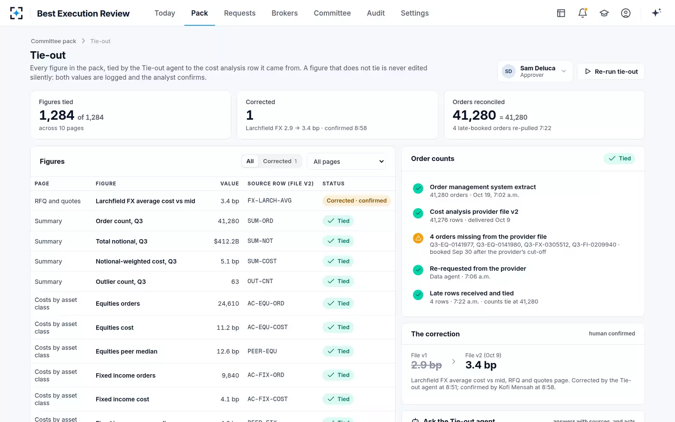
Task: Follow the Committee pack breadcrumb link
Action: click(x=53, y=41)
